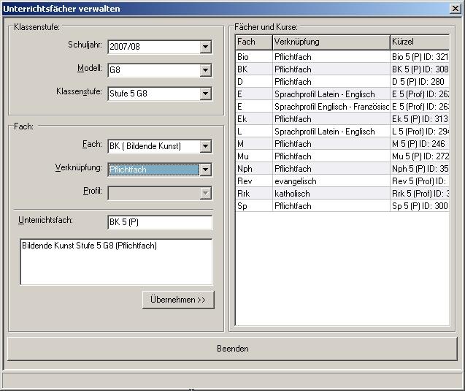The height and width of the screenshot is (391, 465).
Task: Open the Schuljahr dropdown
Action: tap(205, 48)
